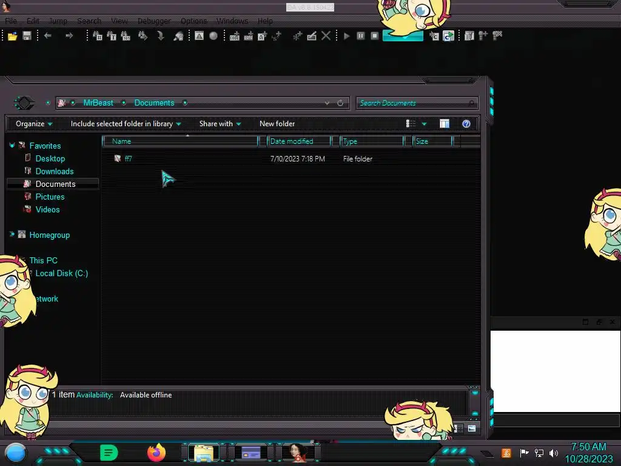Viewport: 621px width, 466px height.
Task: Collapse the Favorites tree group
Action: [12, 146]
